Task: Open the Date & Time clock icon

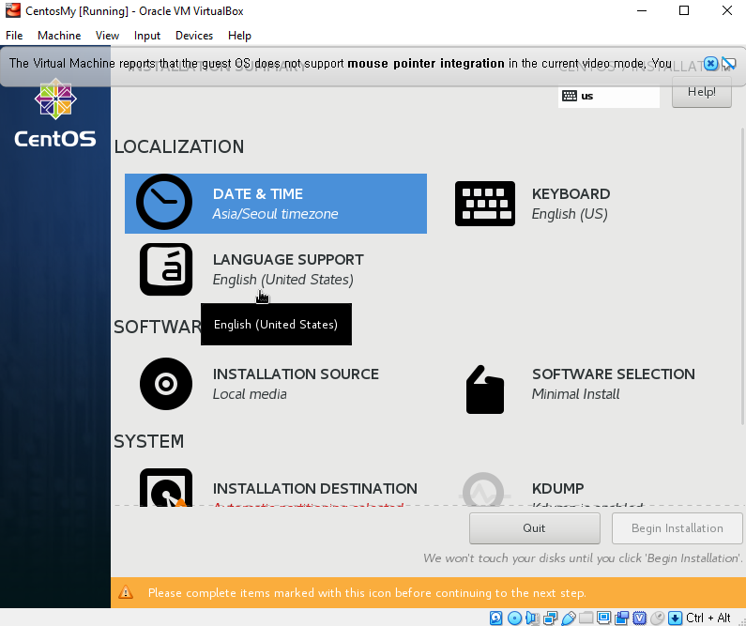Action: (164, 202)
